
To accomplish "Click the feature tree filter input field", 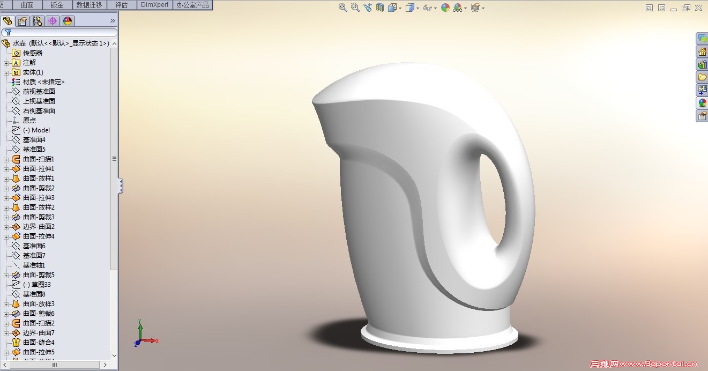I will click(59, 33).
